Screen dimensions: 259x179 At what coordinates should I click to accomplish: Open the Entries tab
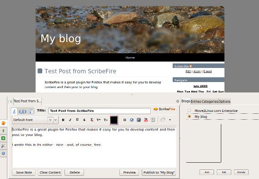(196, 102)
